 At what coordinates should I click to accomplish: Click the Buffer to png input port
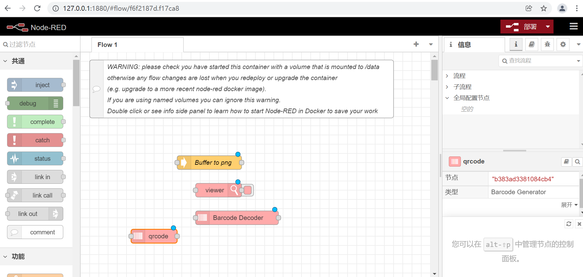coord(177,163)
